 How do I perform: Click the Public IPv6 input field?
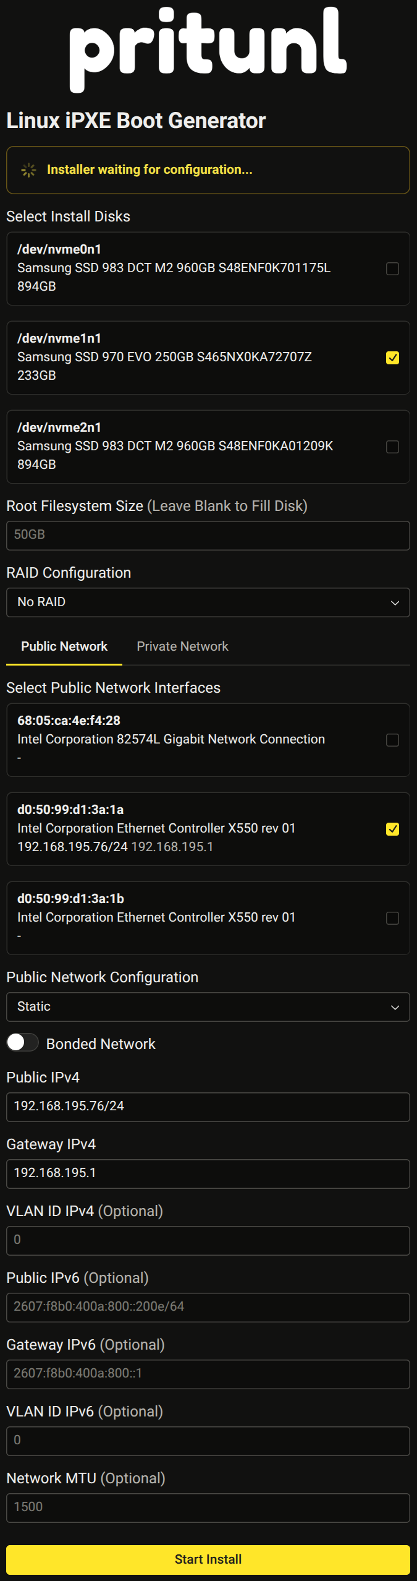coord(208,1307)
